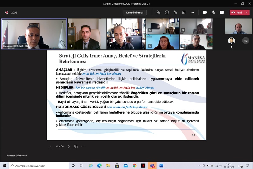Select Ramazan GÖKBUNAR's video thumbnail
This screenshot has height=169, width=253.
click(x=34, y=34)
